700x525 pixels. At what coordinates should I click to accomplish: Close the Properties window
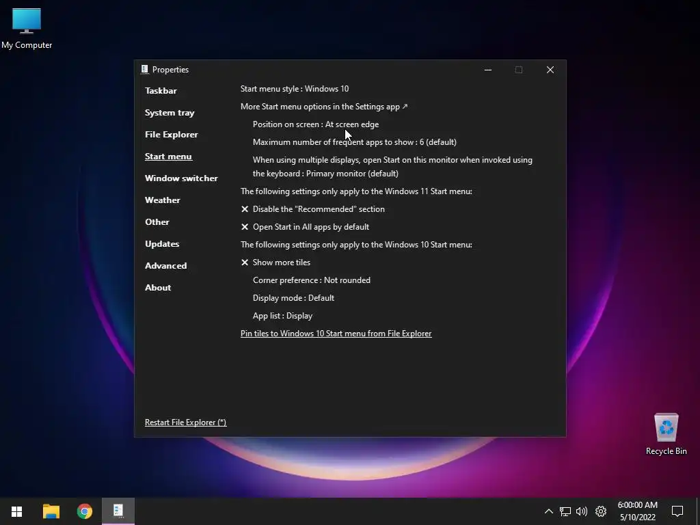pos(550,70)
